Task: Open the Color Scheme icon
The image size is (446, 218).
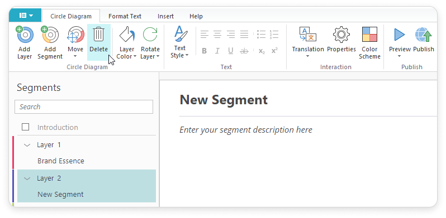Action: tap(369, 35)
